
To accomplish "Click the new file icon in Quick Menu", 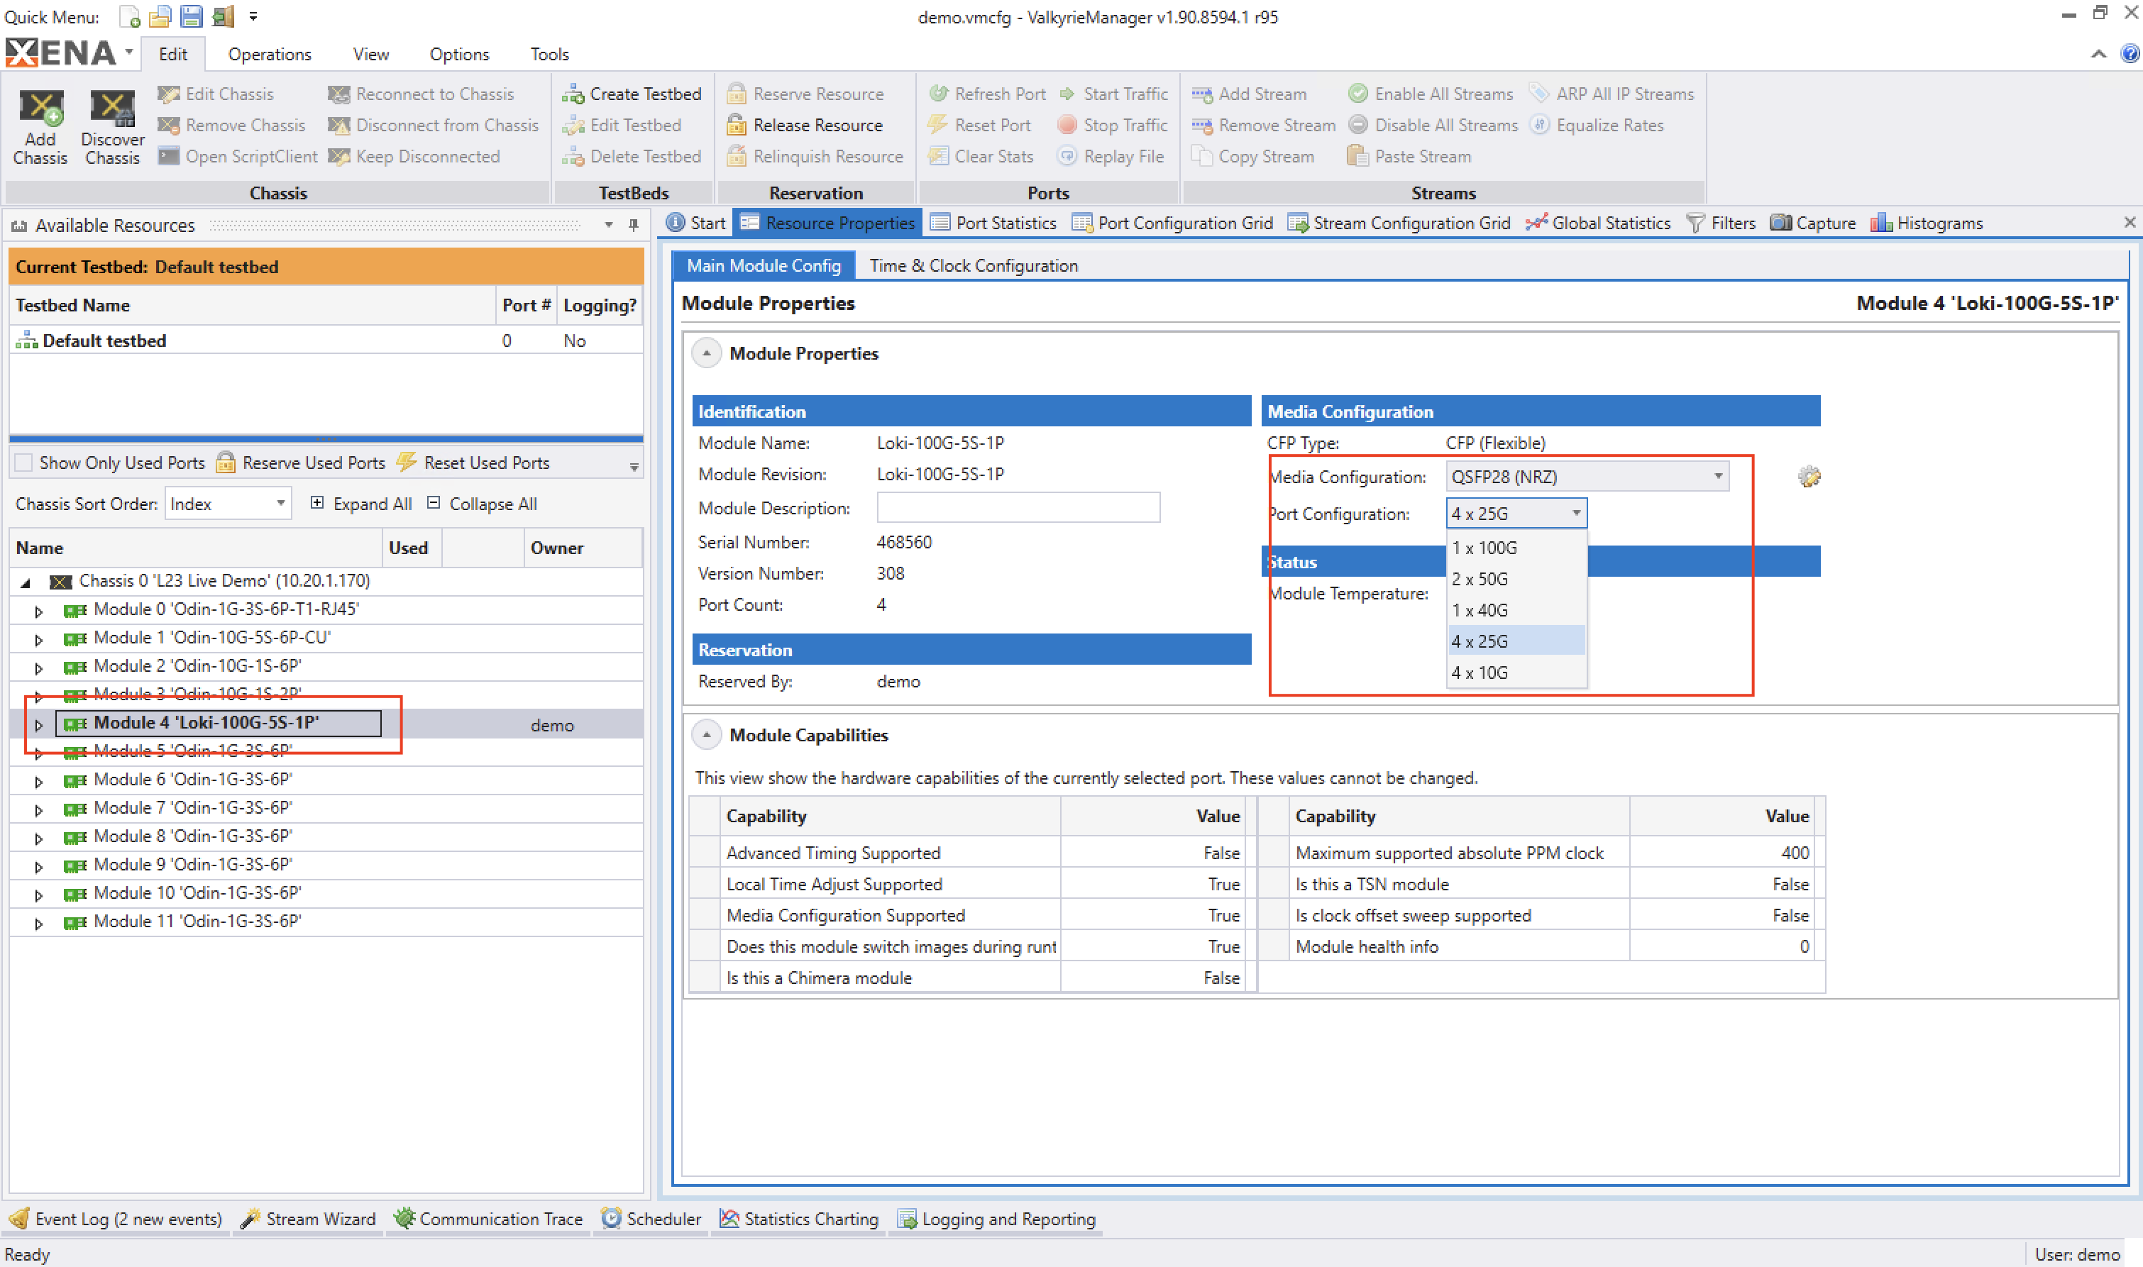I will 129,16.
